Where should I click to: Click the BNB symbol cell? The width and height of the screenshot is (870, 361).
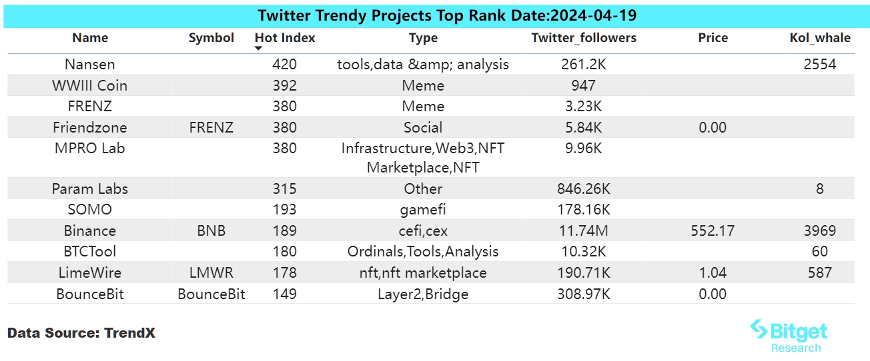(x=211, y=231)
